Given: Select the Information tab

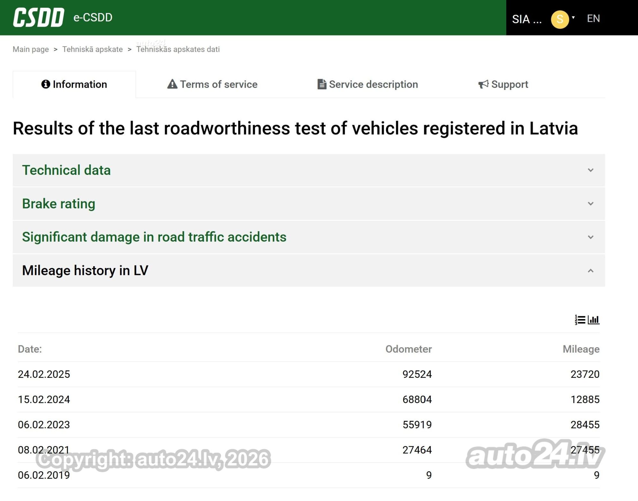Looking at the screenshot, I should click(74, 84).
